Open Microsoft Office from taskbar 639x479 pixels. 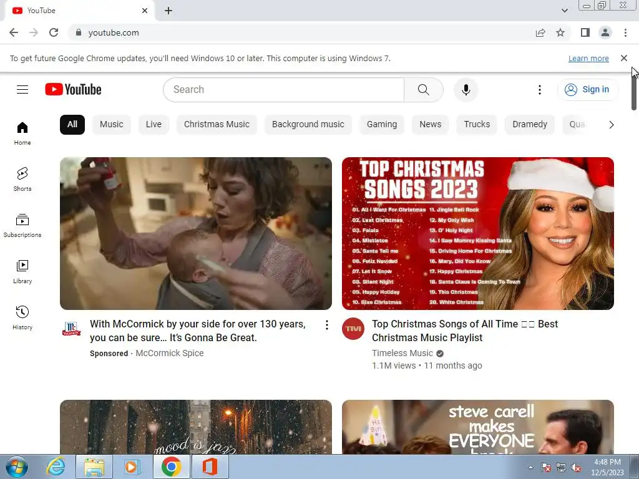tap(210, 467)
